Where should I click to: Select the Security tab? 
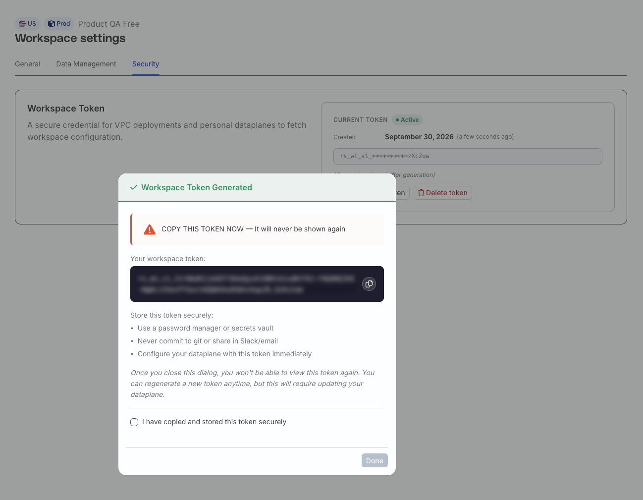146,64
